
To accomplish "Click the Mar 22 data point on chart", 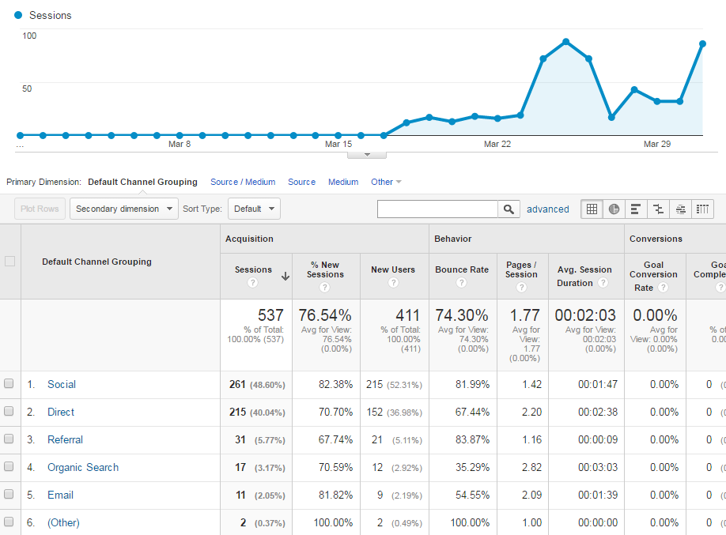I will point(497,119).
